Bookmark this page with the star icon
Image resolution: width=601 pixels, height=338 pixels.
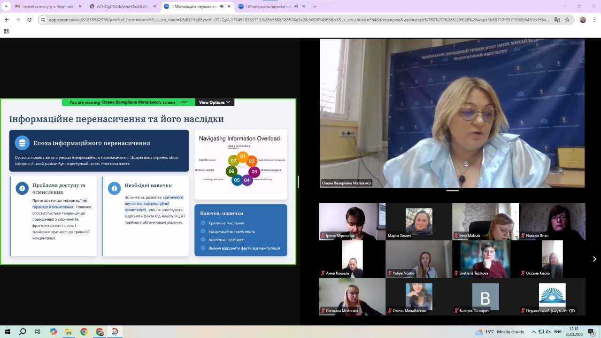[567, 20]
